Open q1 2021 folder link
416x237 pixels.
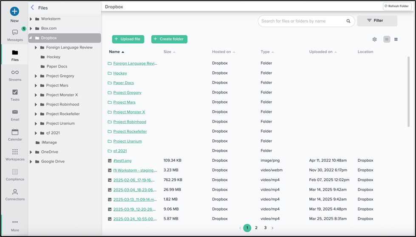pyautogui.click(x=120, y=151)
